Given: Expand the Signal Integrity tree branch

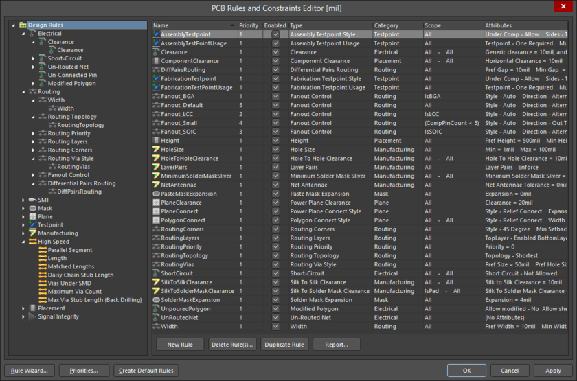Looking at the screenshot, I should pos(23,316).
